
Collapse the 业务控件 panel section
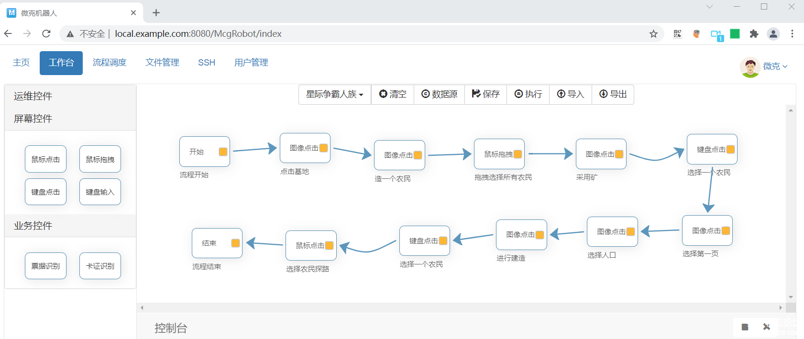pos(33,226)
